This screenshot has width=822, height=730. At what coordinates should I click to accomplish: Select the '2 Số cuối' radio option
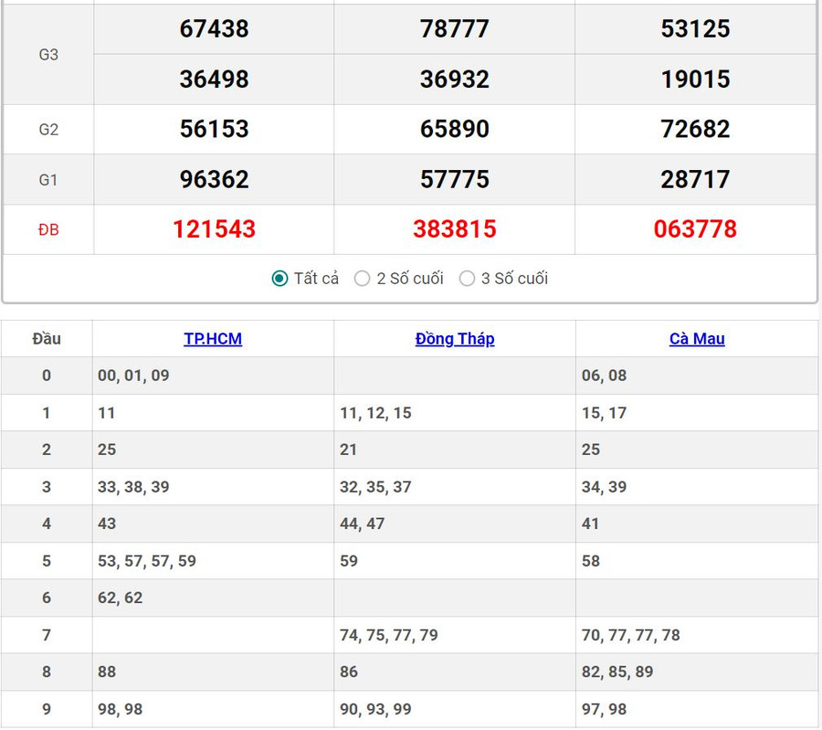coord(363,279)
